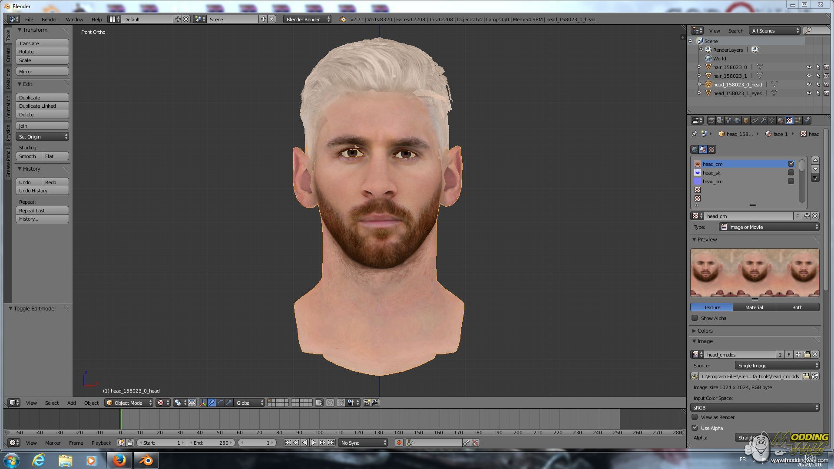Click the Smooth shading button

coord(29,156)
